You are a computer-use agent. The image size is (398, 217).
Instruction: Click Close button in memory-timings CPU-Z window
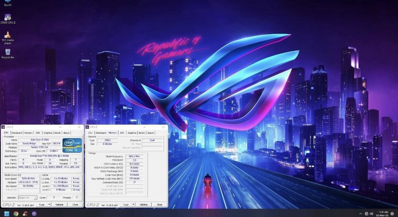(x=160, y=205)
